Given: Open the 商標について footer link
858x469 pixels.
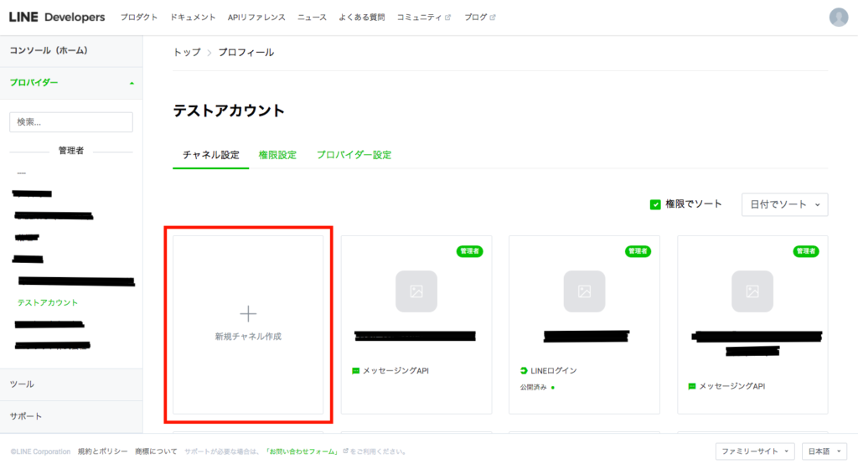Looking at the screenshot, I should tap(156, 451).
